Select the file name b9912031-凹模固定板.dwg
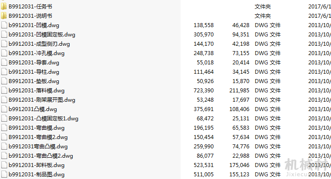331x179 pixels. click(x=42, y=35)
